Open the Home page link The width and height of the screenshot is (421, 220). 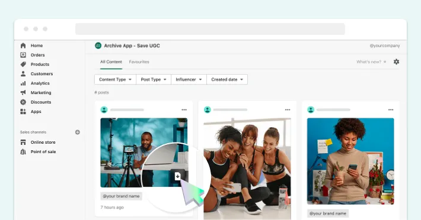coord(37,46)
